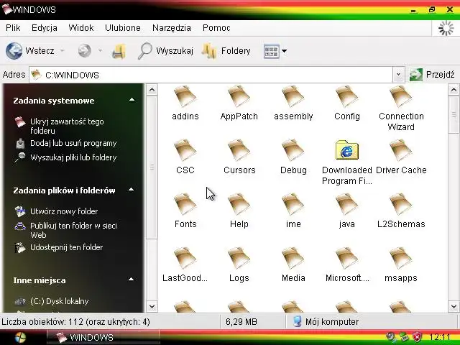460x345 pixels.
Task: Click the Przejdź go button
Action: [x=432, y=75]
